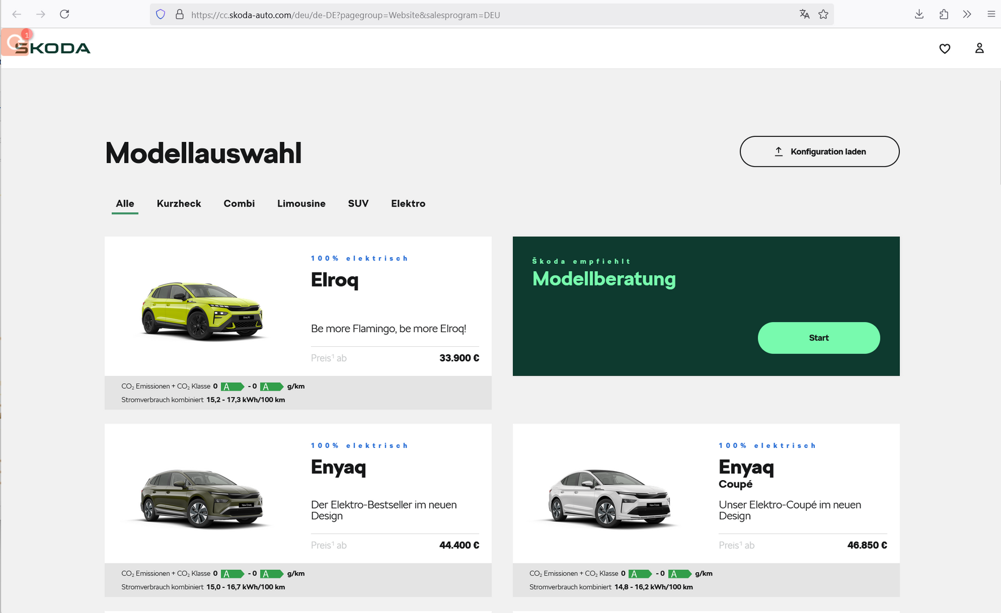The height and width of the screenshot is (613, 1001).
Task: Click 'Škoda empfiehlt' label
Action: pos(581,261)
